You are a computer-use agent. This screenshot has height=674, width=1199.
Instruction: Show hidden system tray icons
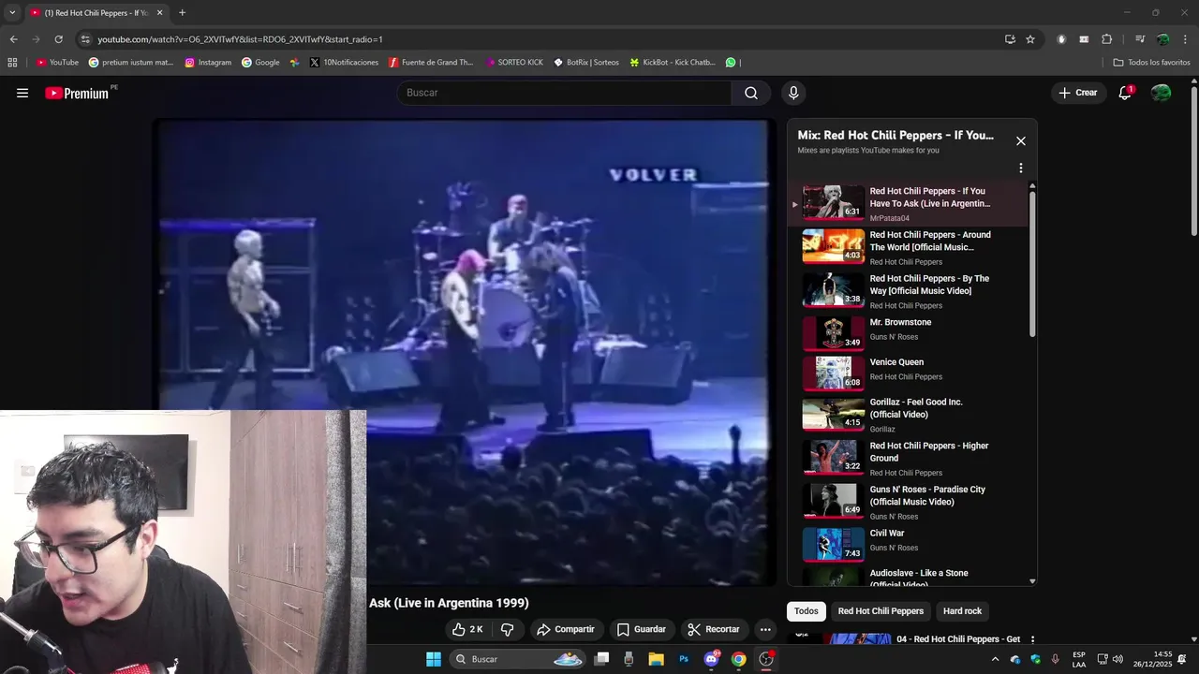(x=995, y=659)
